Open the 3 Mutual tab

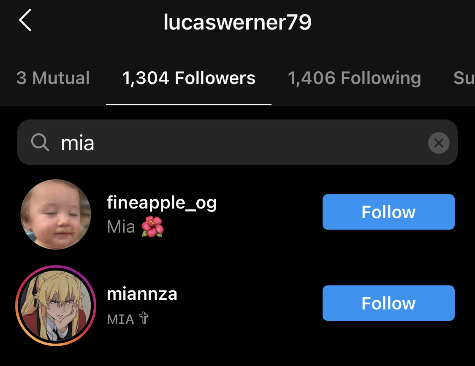(x=53, y=78)
